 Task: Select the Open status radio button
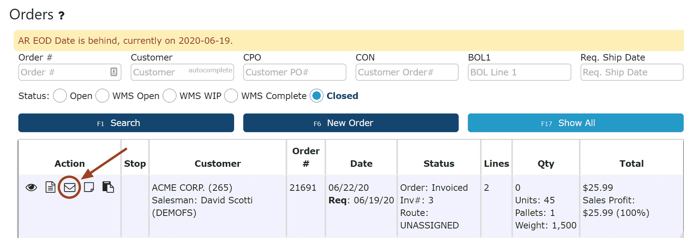60,96
